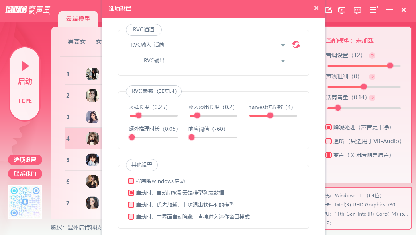Enable 返听 monitoring option
Screen dimensions: 416x235
(x=329, y=141)
